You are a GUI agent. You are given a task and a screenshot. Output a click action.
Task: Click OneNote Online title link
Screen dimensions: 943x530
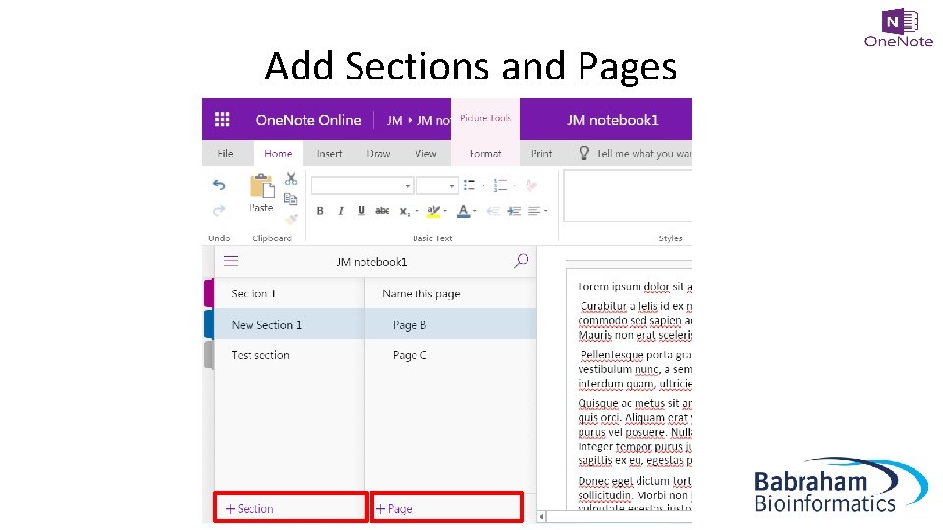pos(308,120)
